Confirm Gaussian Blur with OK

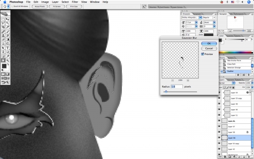[x=209, y=44]
